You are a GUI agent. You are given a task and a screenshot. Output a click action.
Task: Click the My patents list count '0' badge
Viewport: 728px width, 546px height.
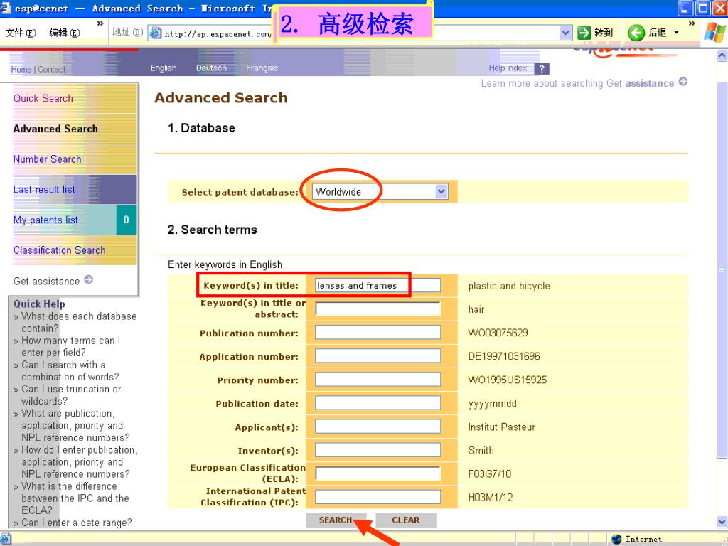click(x=126, y=220)
